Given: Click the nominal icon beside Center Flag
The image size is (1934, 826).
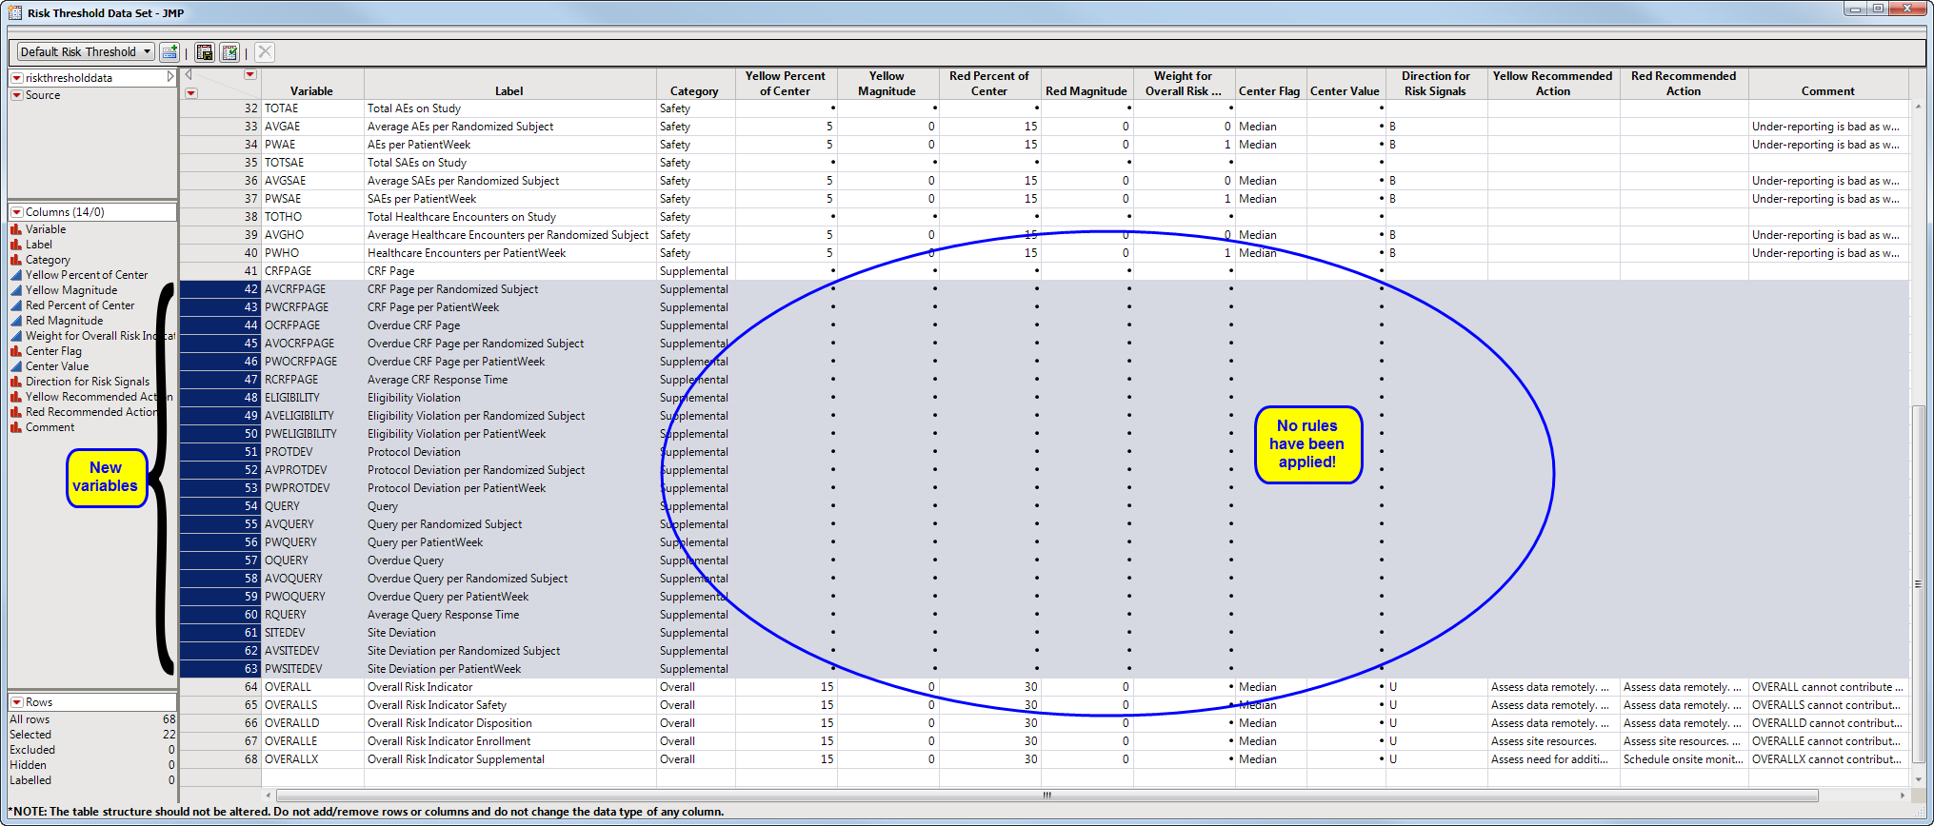Looking at the screenshot, I should tap(16, 351).
